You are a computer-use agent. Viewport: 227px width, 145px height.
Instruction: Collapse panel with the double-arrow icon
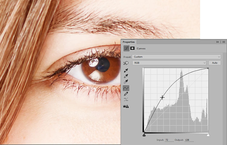pos(217,42)
